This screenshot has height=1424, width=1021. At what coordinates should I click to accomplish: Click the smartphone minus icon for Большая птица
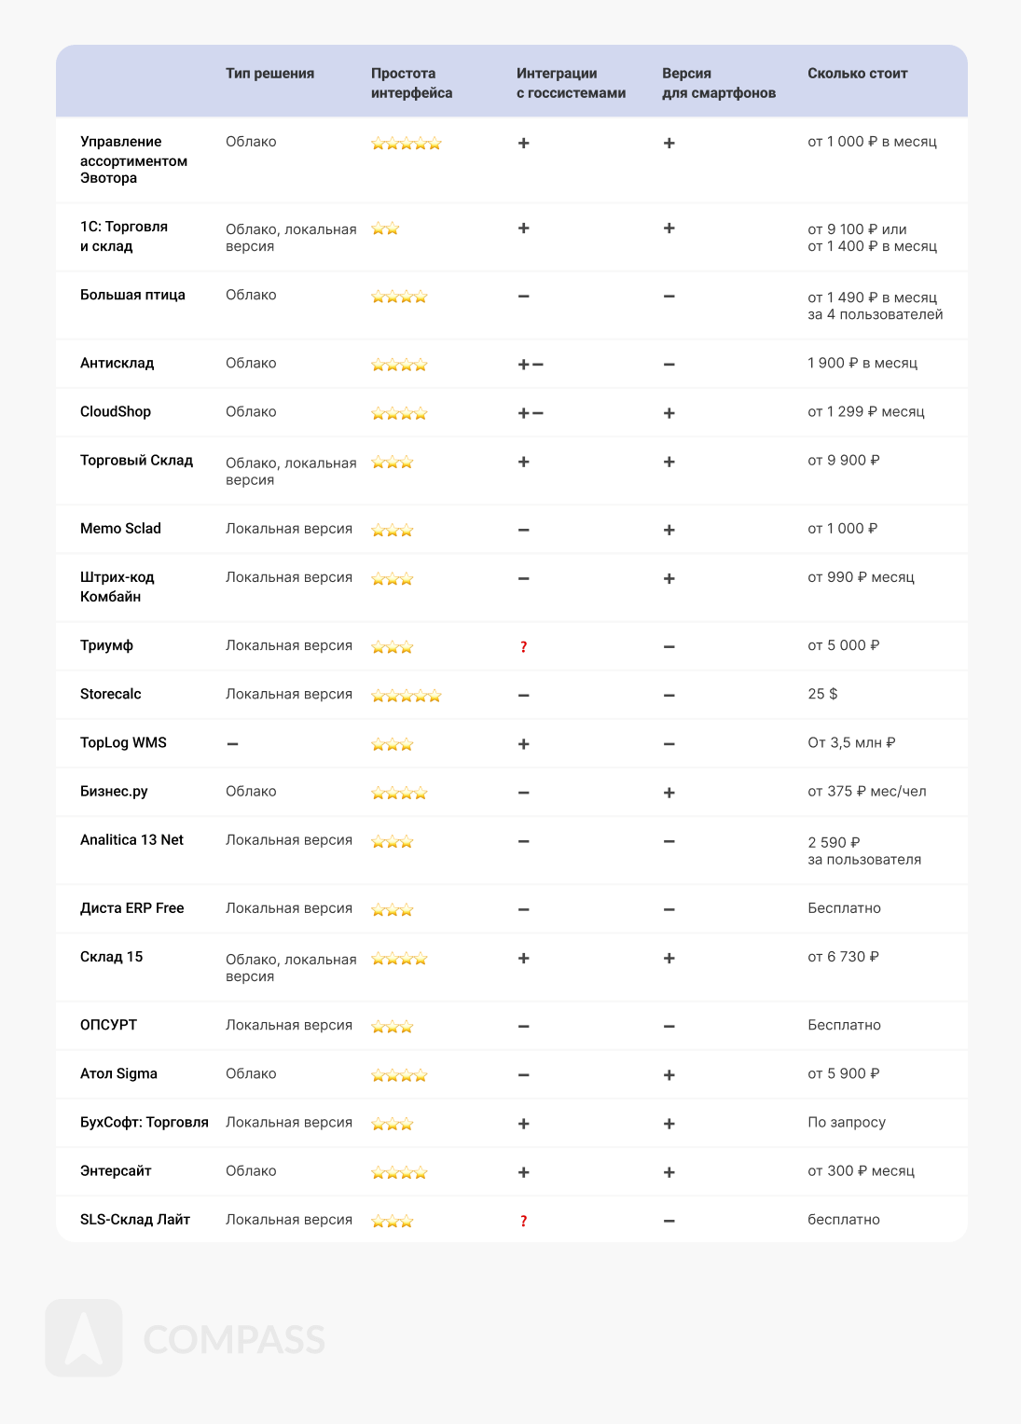[669, 297]
